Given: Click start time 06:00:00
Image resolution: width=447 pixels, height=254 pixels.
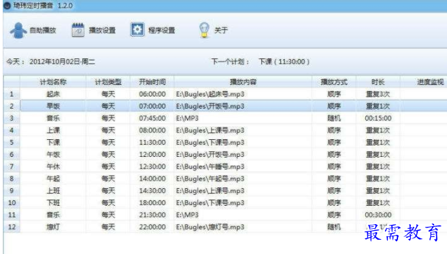Looking at the screenshot, I should (x=152, y=94).
